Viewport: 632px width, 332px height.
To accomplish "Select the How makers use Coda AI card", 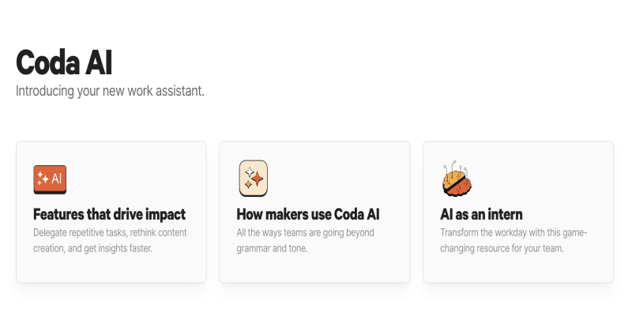I will coord(314,269).
